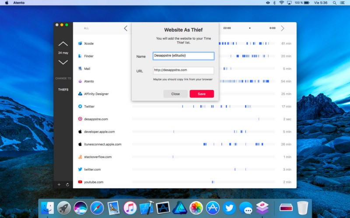Image resolution: width=350 pixels, height=218 pixels.
Task: Click the Xcode 61 min duration
Action: (x=286, y=44)
